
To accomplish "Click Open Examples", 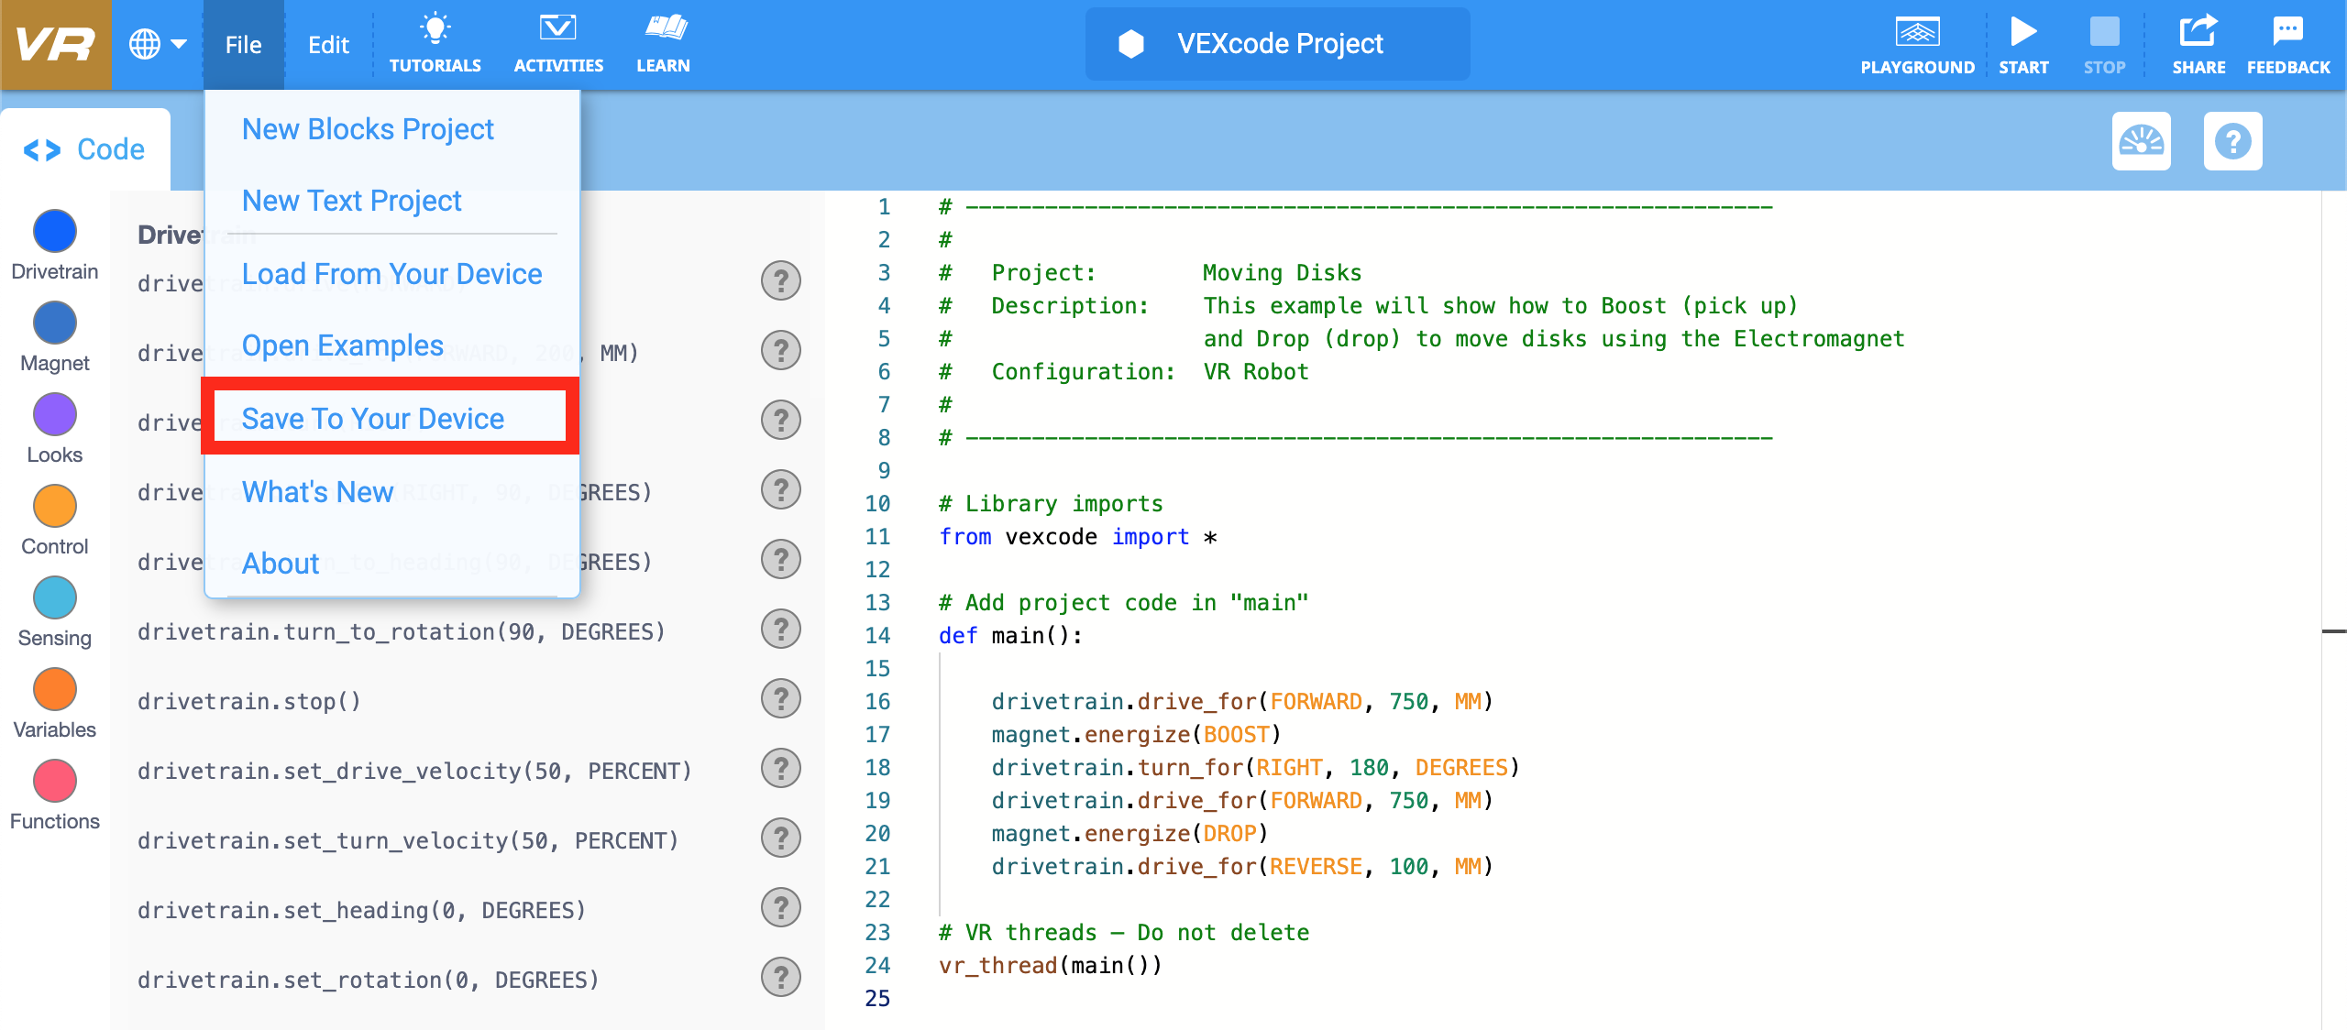I will 342,345.
